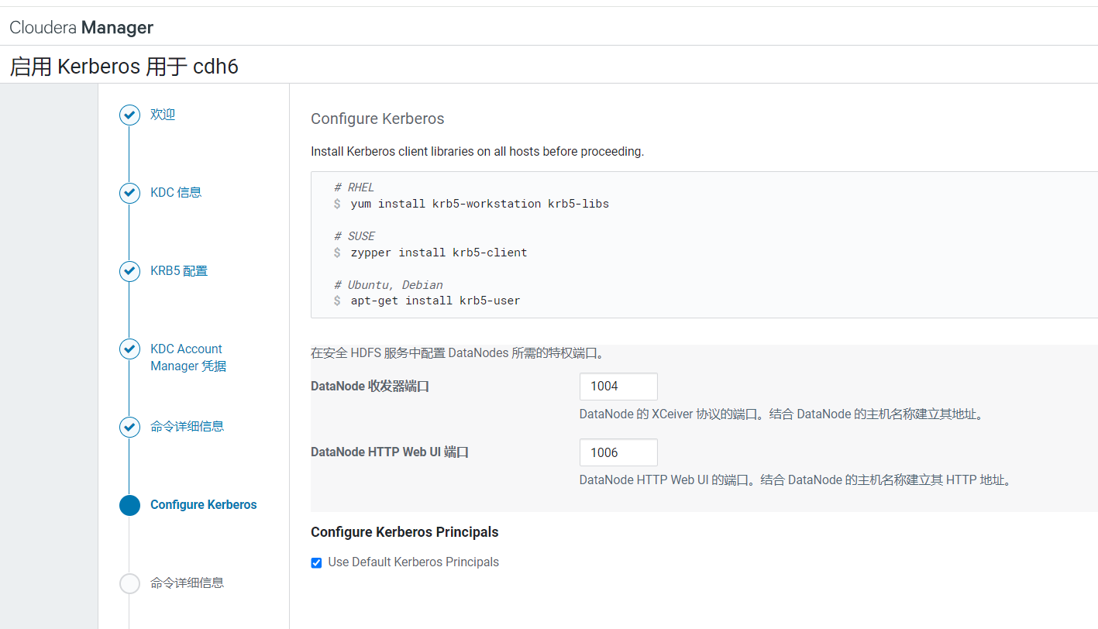Click the DataNode HTTP Web UI 端口 input field

click(x=618, y=452)
